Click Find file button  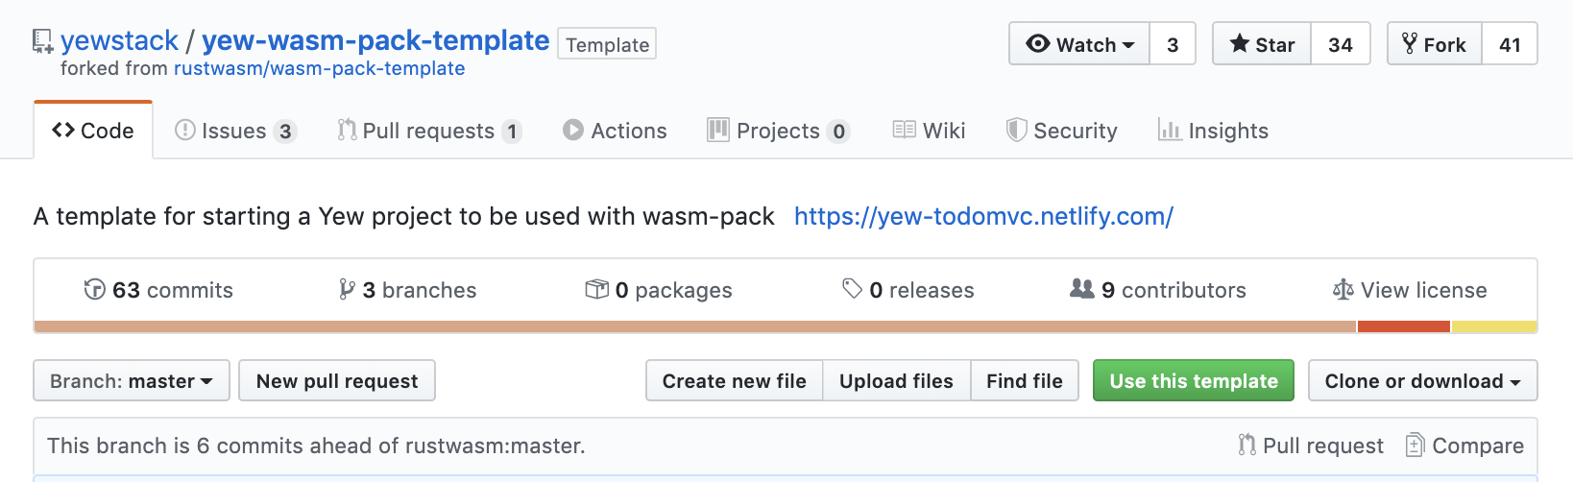click(1025, 380)
